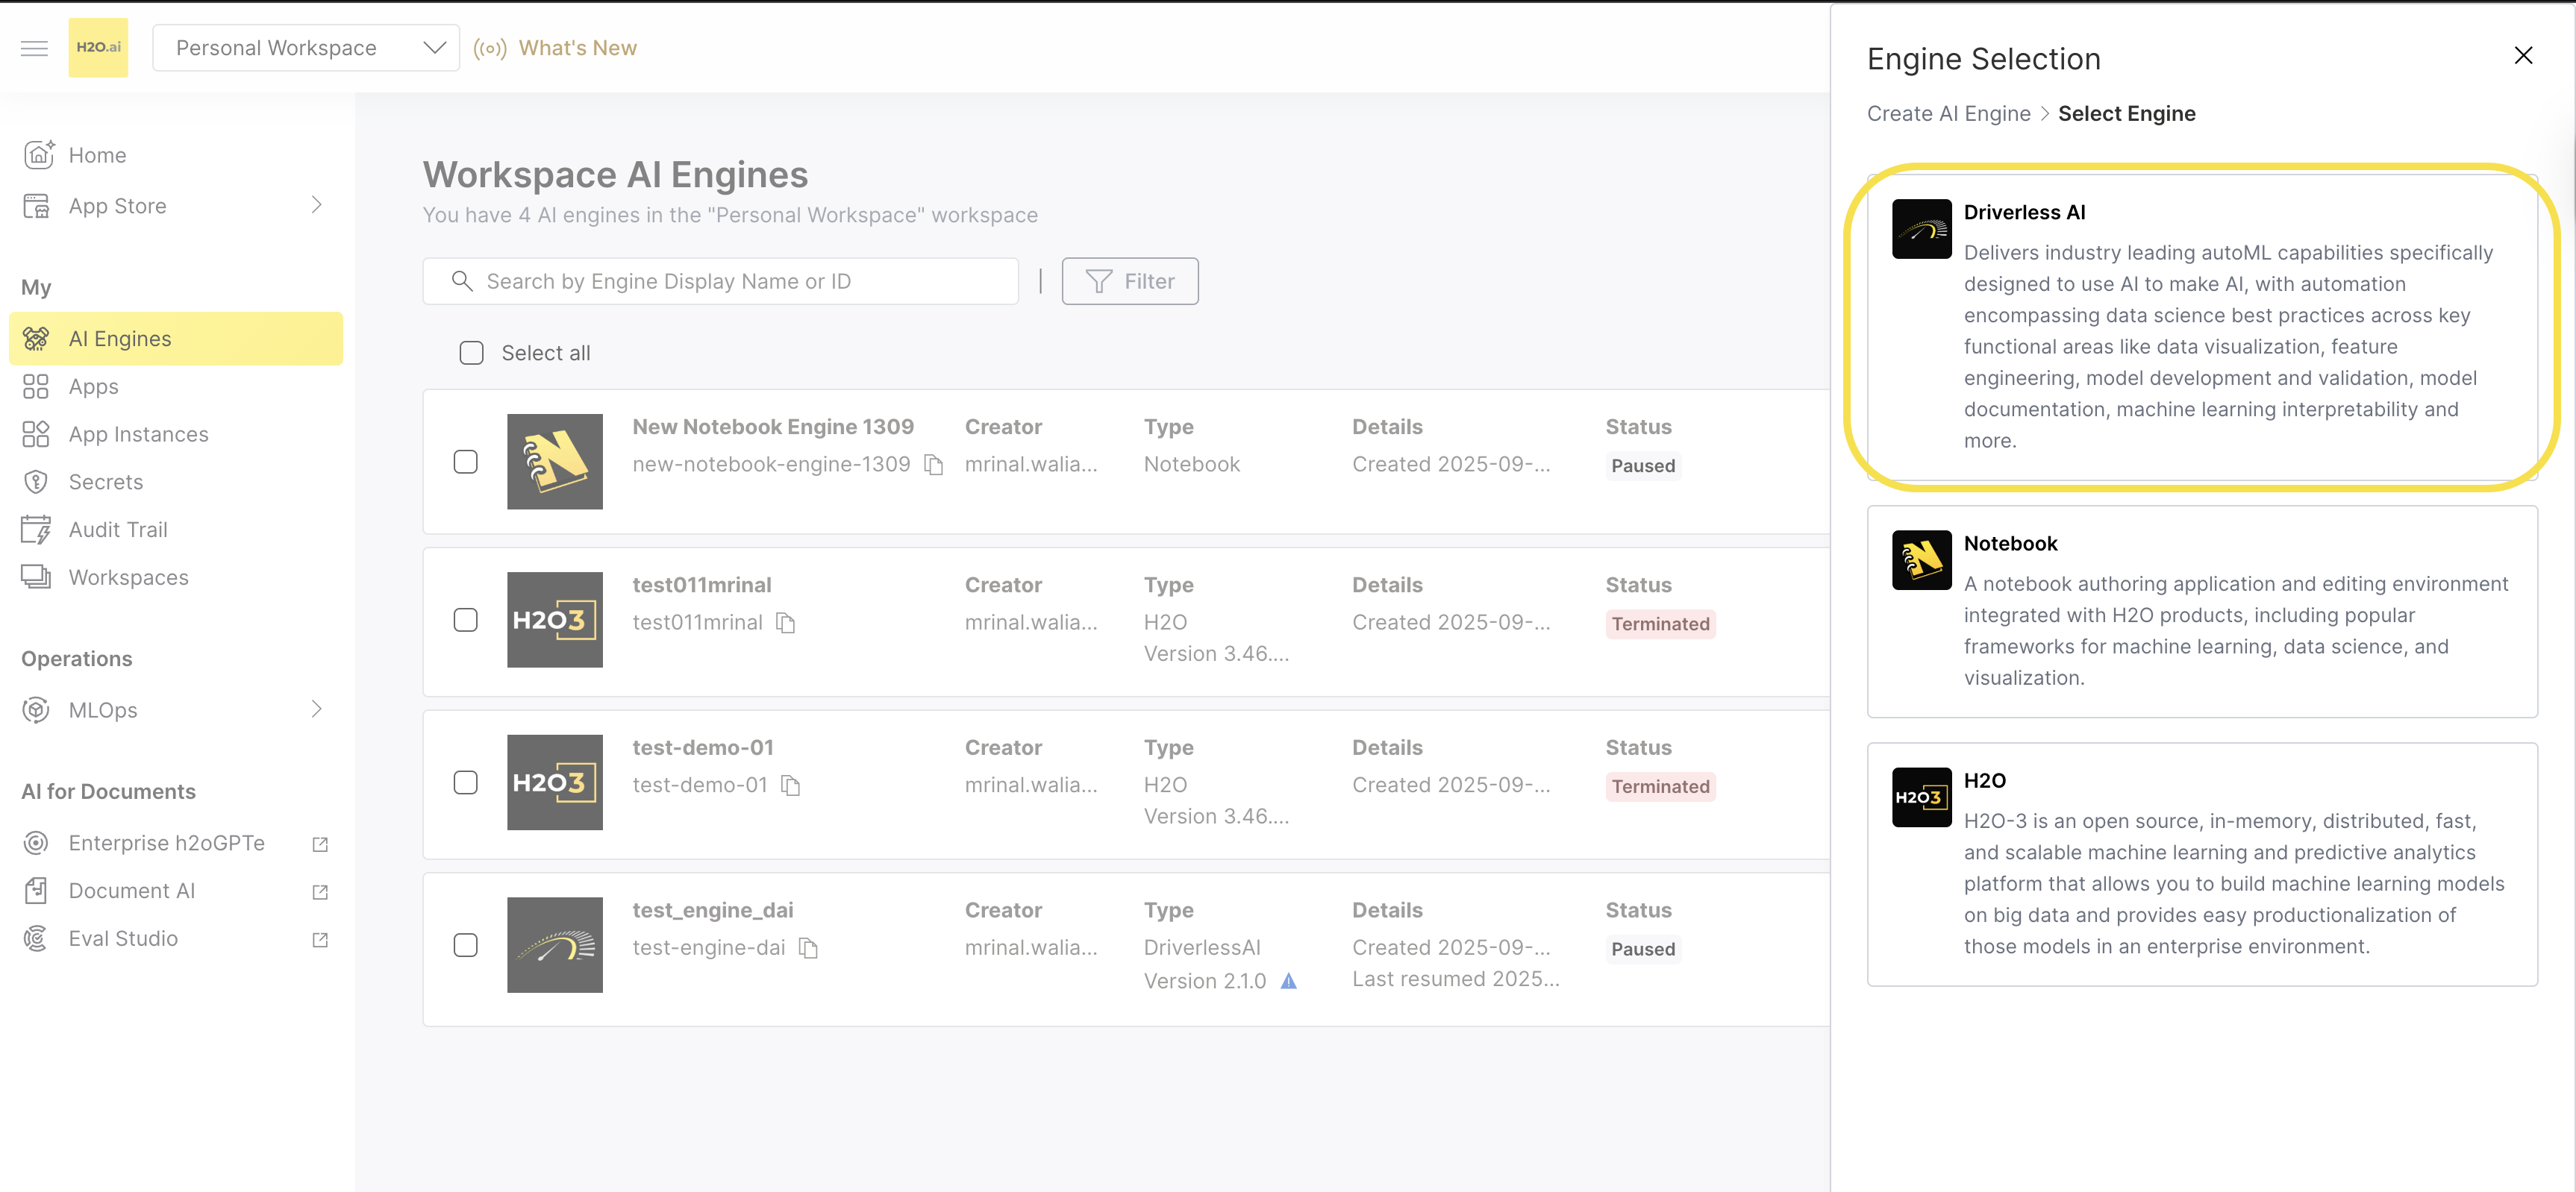Click the H2O.ai logo

(98, 48)
